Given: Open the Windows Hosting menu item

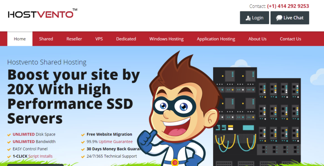Looking at the screenshot, I should coord(166,39).
